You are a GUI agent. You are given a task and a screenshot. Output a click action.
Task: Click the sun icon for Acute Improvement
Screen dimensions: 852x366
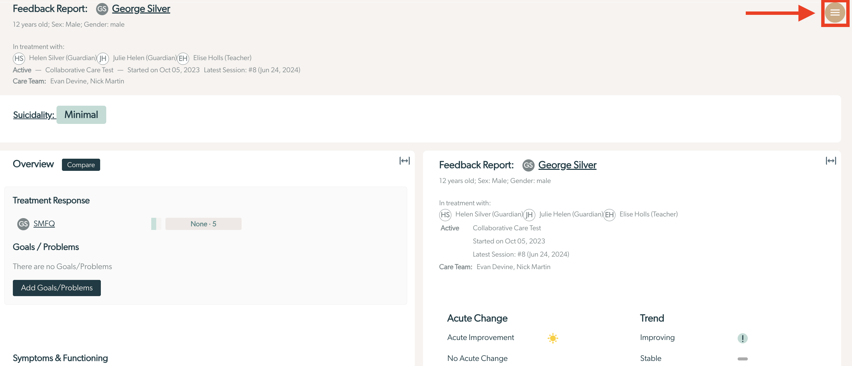[553, 338]
